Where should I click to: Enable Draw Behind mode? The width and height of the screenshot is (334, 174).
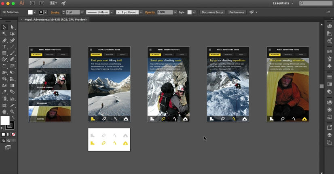8,140
